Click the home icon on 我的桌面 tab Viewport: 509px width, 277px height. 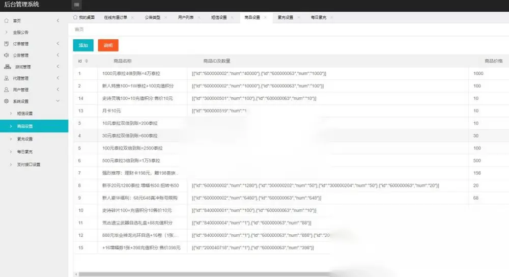coord(75,17)
